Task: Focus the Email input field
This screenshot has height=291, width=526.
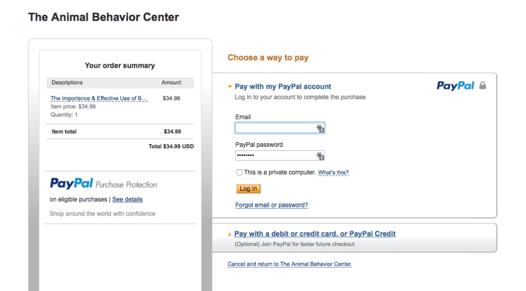Action: tap(275, 128)
